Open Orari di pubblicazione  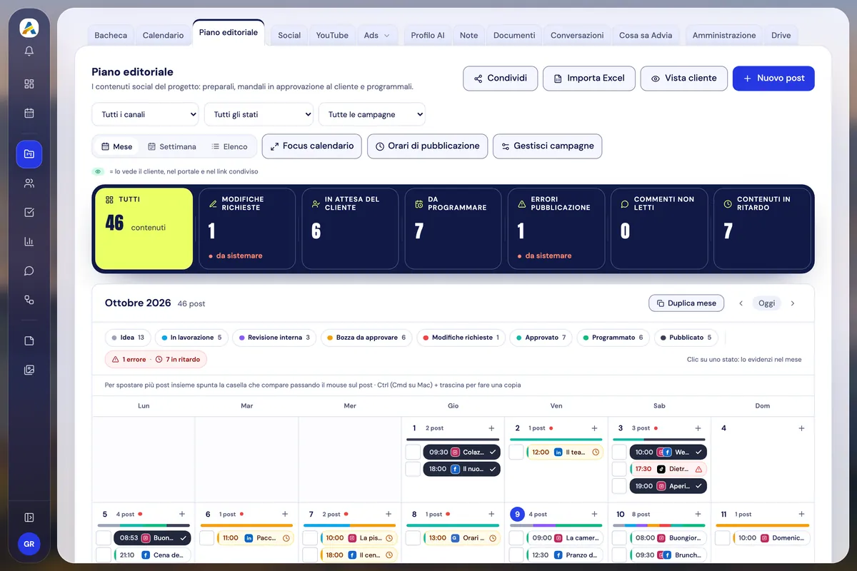[x=428, y=146]
